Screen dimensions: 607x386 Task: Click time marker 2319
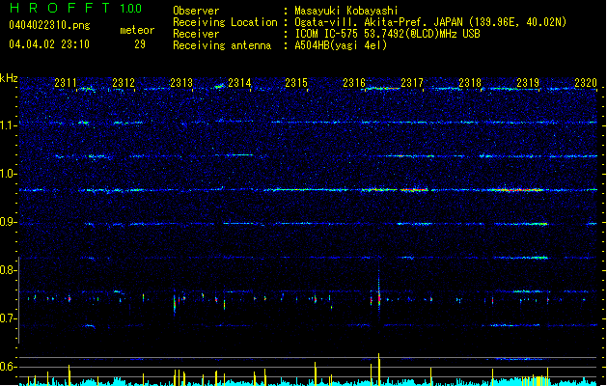(x=528, y=82)
